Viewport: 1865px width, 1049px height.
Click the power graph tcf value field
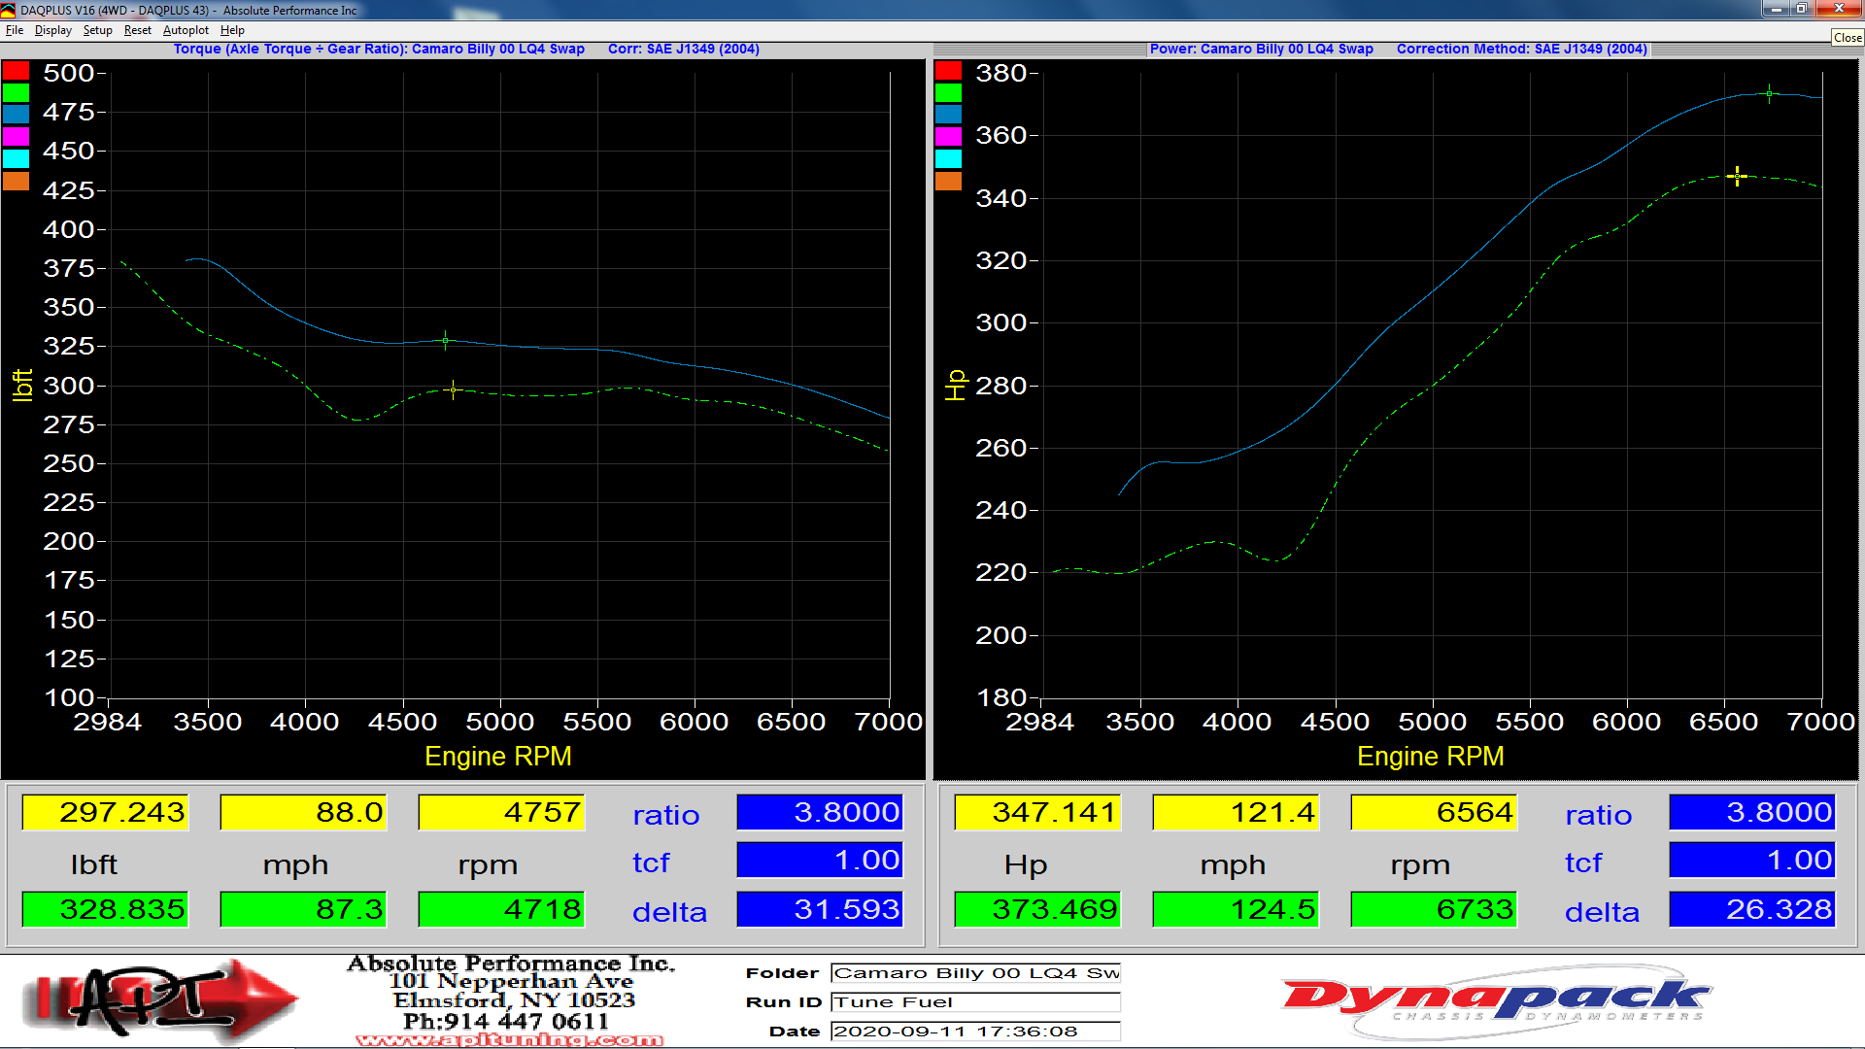1752,861
